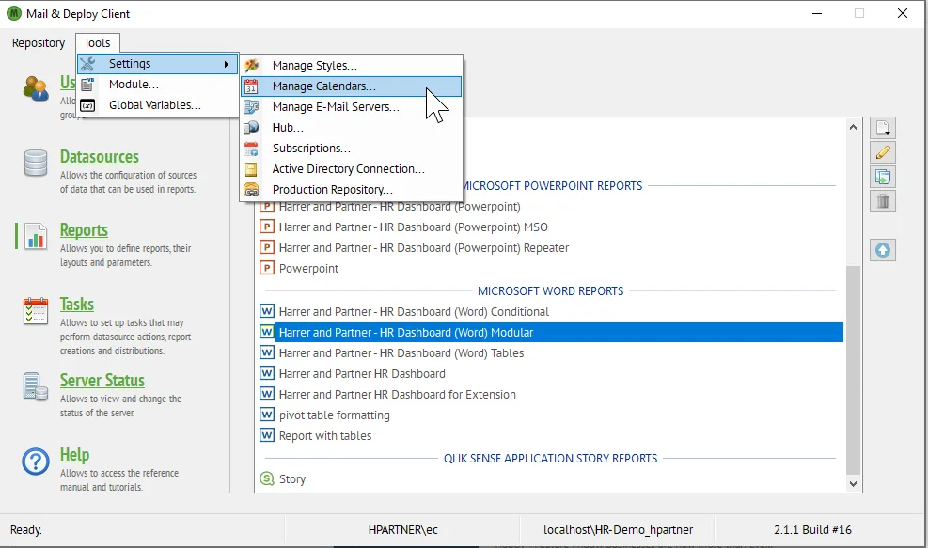Click the Datasources database icon
This screenshot has width=928, height=548.
[36, 163]
